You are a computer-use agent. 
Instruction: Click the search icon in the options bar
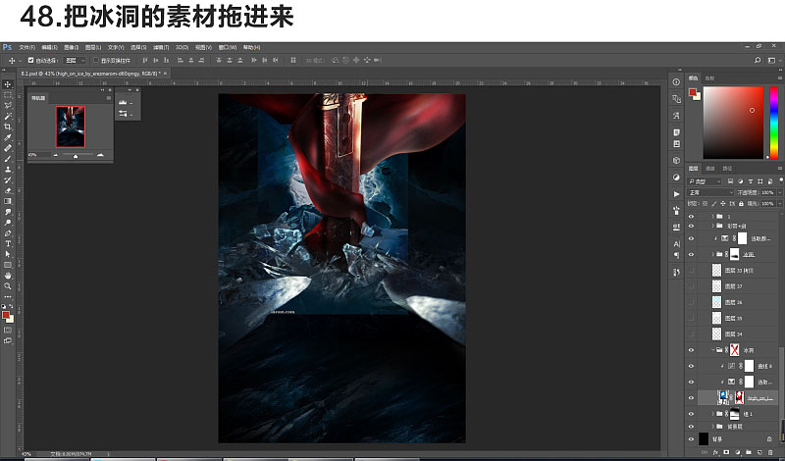click(758, 60)
